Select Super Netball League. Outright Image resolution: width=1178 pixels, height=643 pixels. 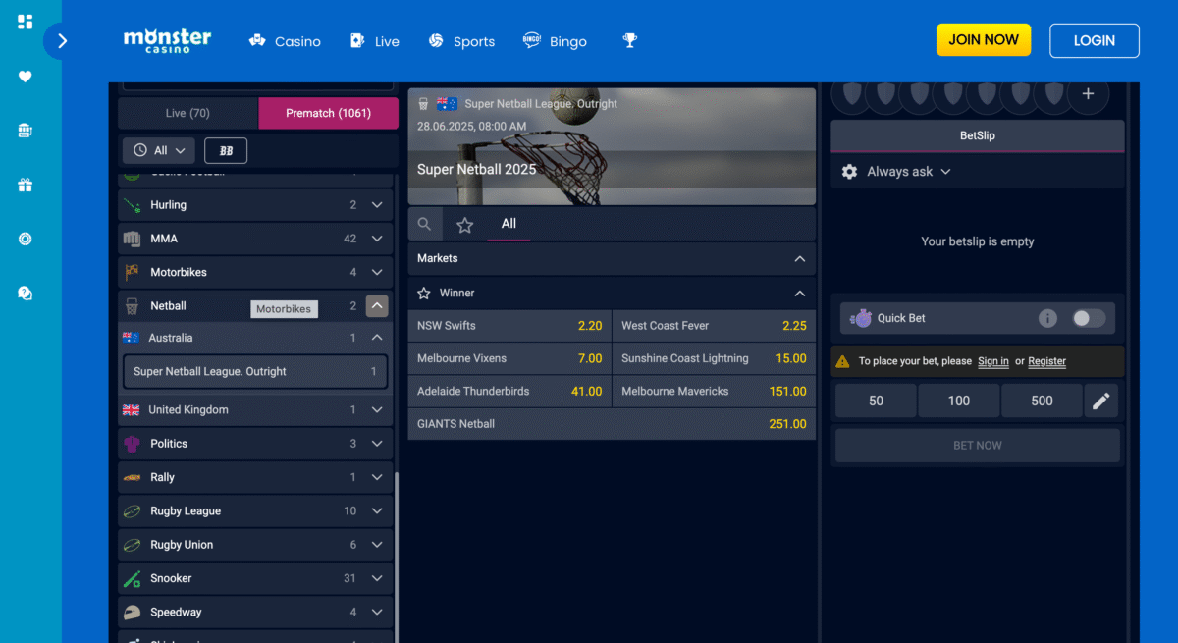click(x=255, y=372)
